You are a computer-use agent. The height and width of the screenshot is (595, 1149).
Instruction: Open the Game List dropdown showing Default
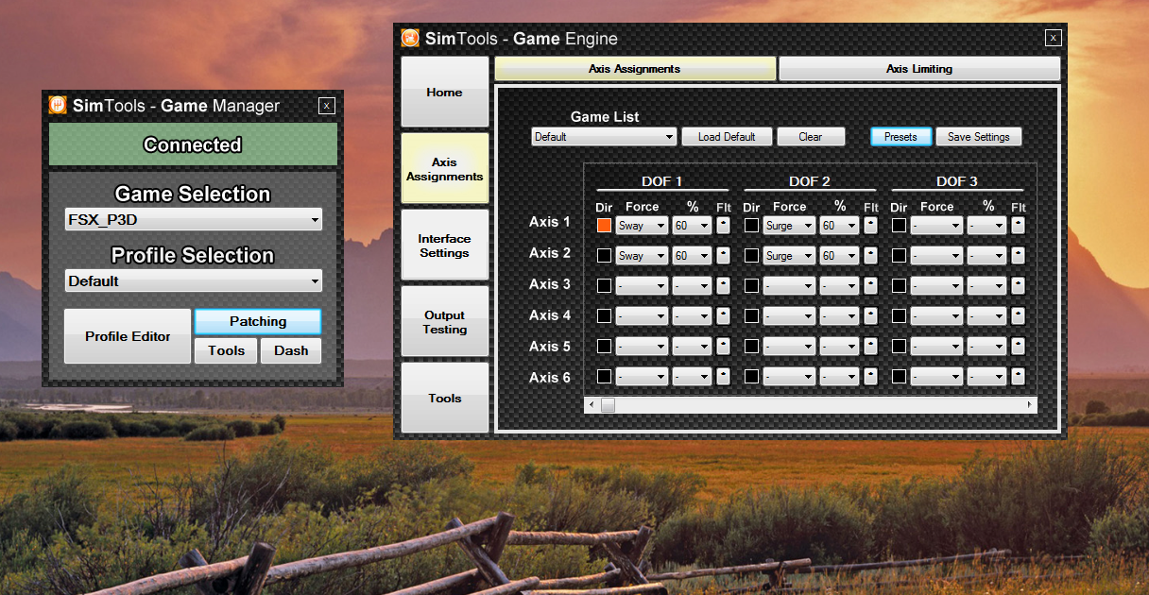(604, 137)
